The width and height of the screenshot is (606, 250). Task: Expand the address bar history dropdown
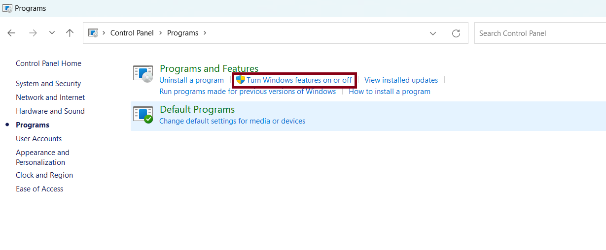(x=433, y=33)
